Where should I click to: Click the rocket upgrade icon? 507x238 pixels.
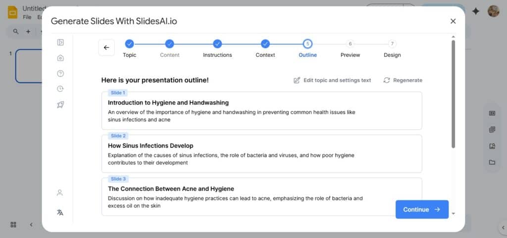(60, 104)
